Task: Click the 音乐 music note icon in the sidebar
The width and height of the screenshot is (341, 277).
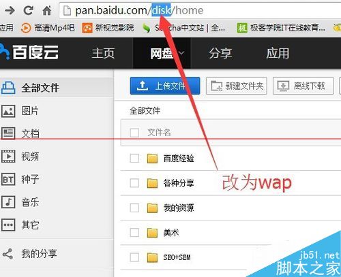Action: (x=8, y=202)
